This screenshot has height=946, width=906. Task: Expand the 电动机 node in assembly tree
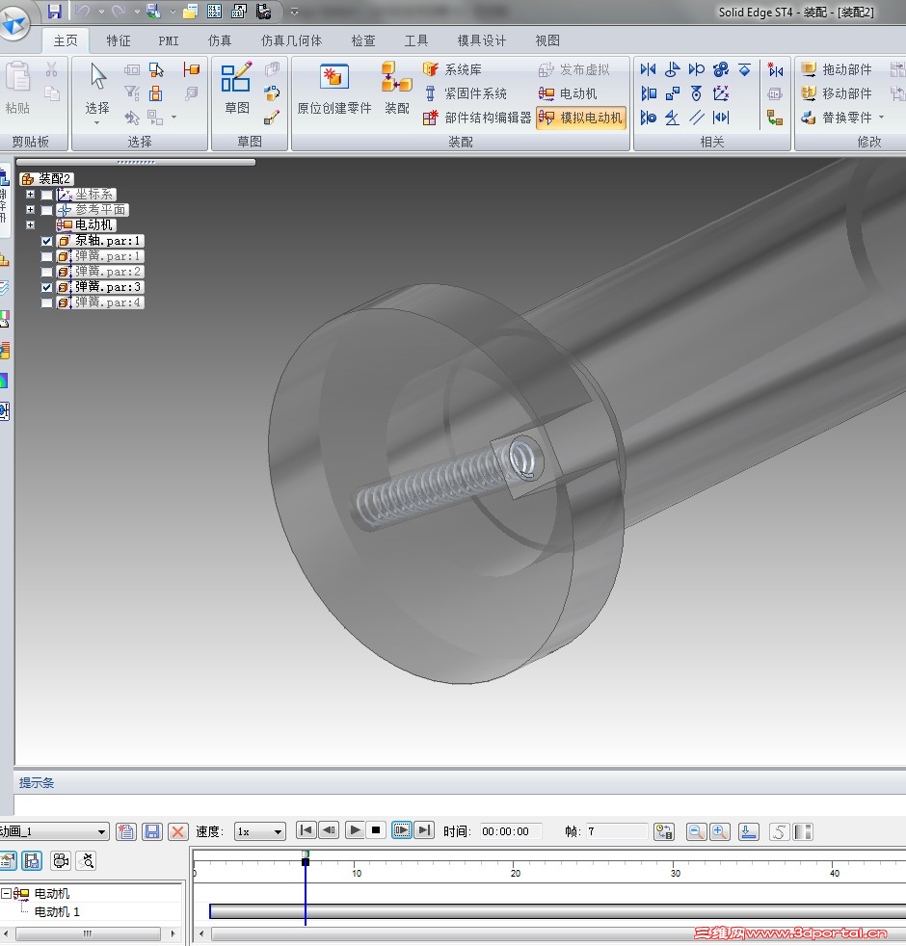(x=30, y=225)
